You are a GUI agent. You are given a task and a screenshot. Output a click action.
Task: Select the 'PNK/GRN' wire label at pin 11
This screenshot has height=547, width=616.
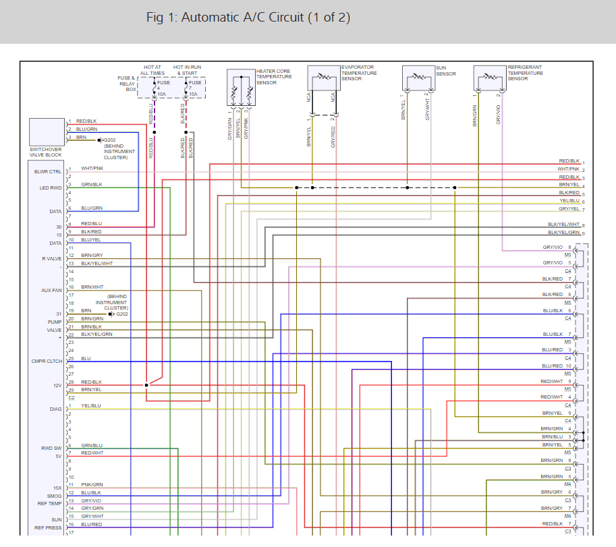tap(92, 485)
